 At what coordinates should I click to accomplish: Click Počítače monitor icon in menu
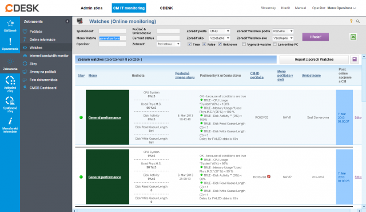click(x=25, y=32)
